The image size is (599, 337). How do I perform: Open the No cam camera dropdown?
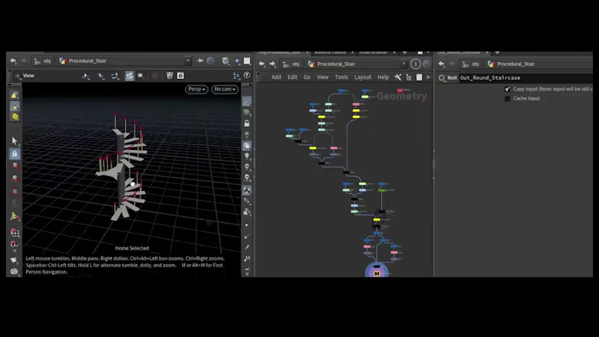coord(225,89)
